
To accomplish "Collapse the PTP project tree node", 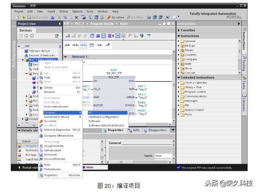I will tap(19, 46).
